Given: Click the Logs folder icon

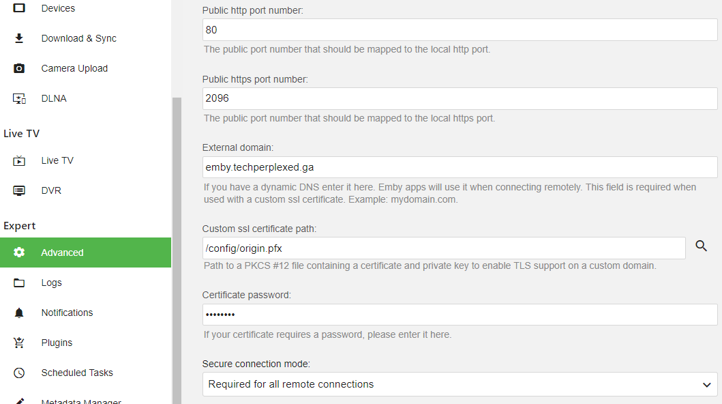Looking at the screenshot, I should pyautogui.click(x=19, y=283).
